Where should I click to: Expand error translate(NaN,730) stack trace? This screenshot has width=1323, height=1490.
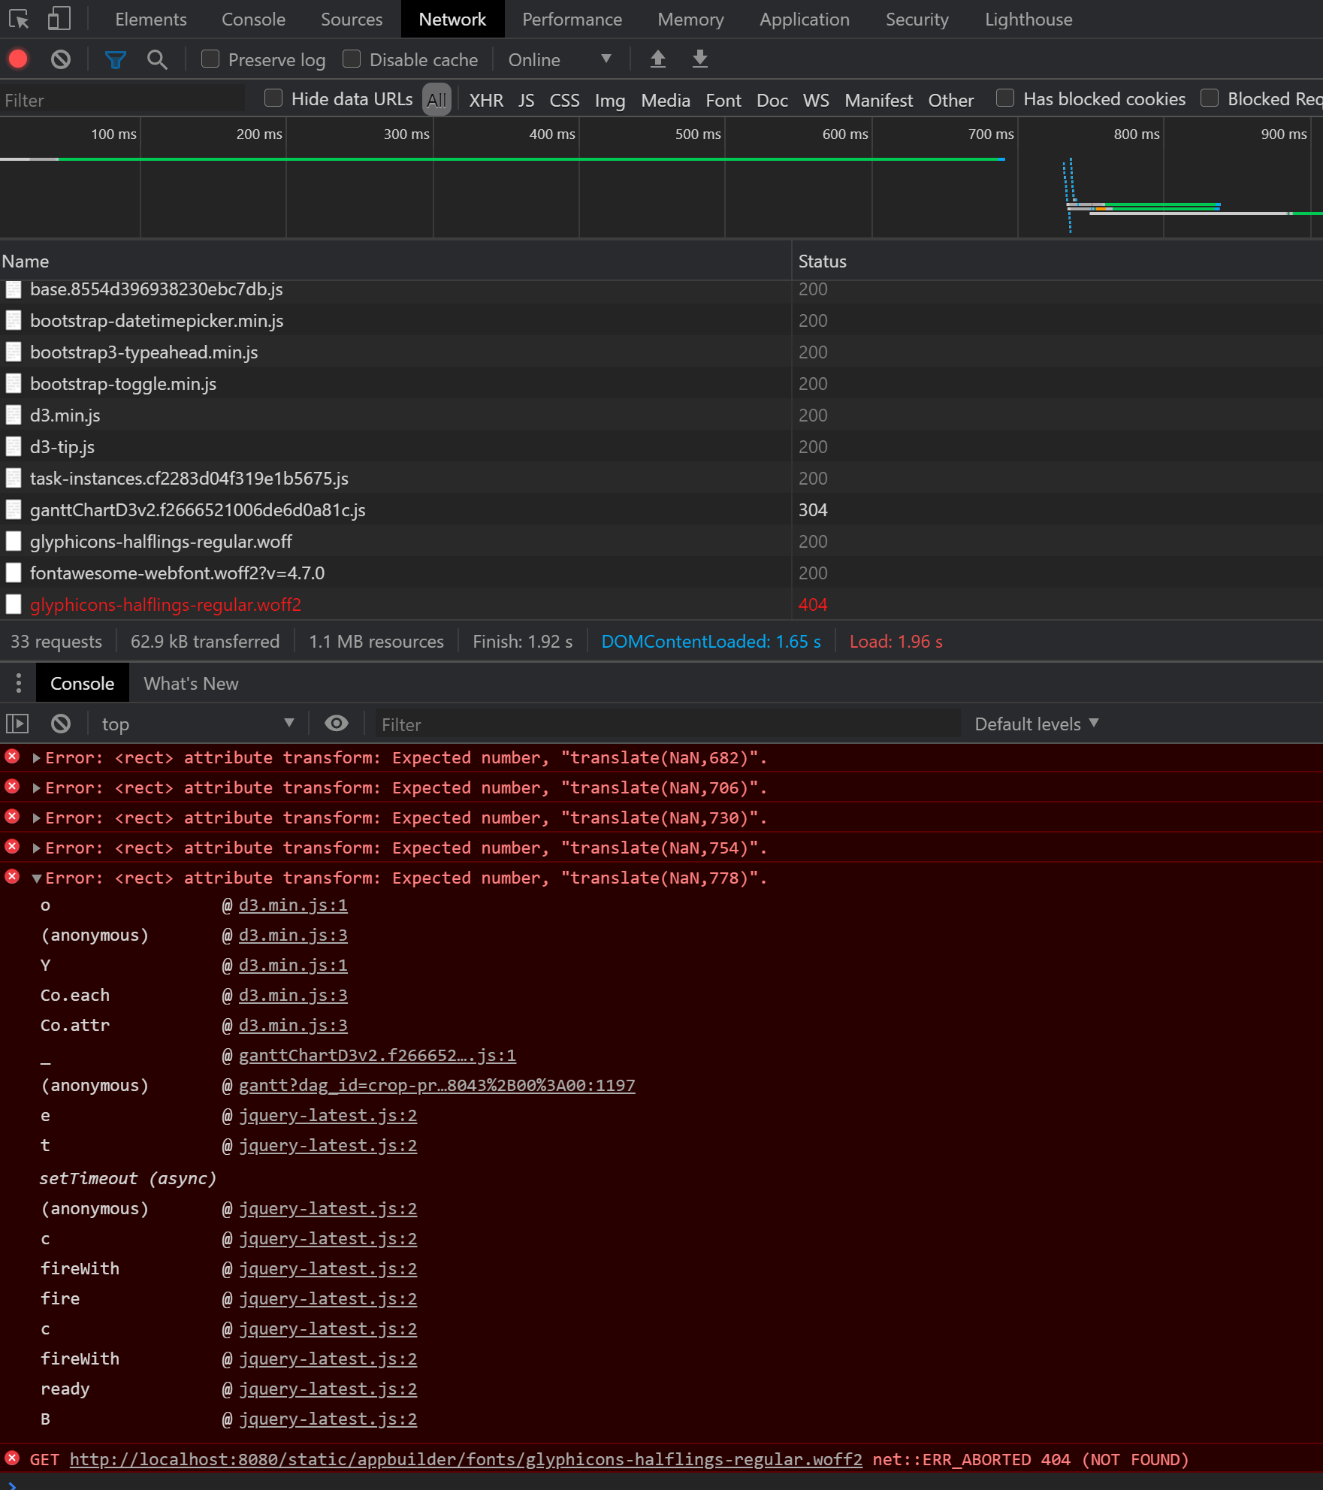36,818
